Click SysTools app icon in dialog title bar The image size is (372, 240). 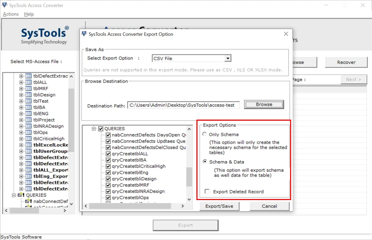(x=84, y=34)
